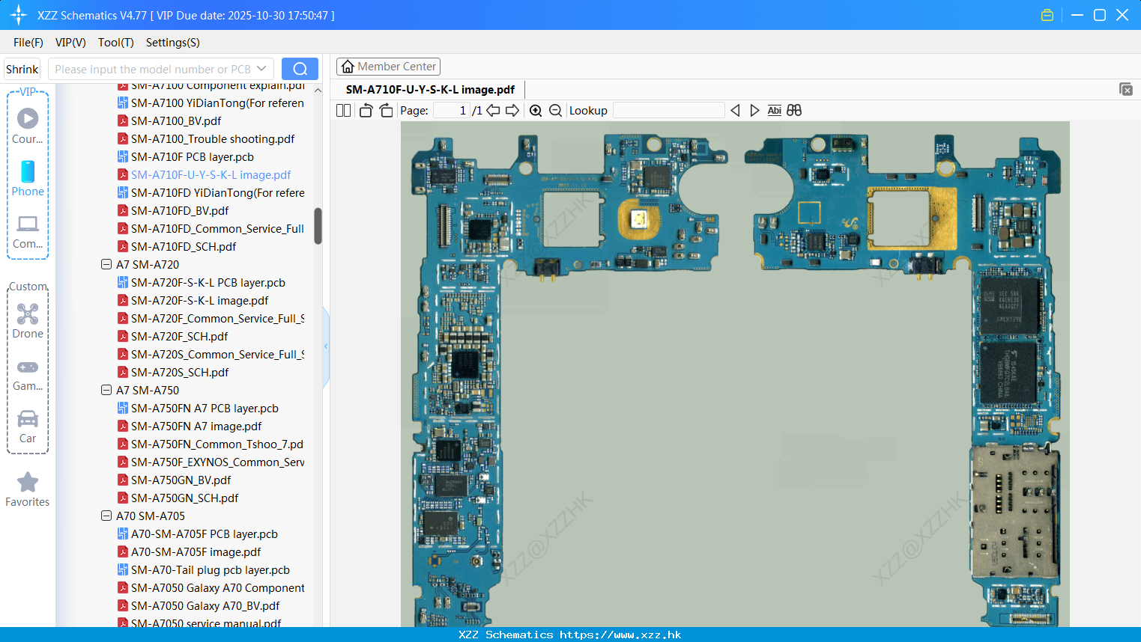
Task: Open the File(F) menu
Action: click(28, 43)
